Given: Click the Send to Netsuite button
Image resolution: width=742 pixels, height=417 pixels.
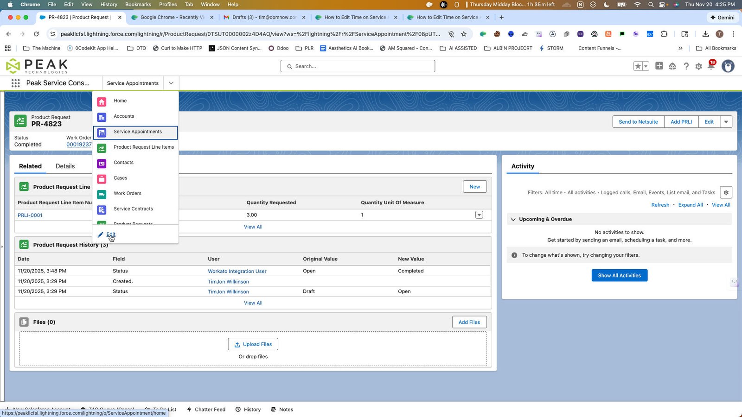Looking at the screenshot, I should (638, 122).
